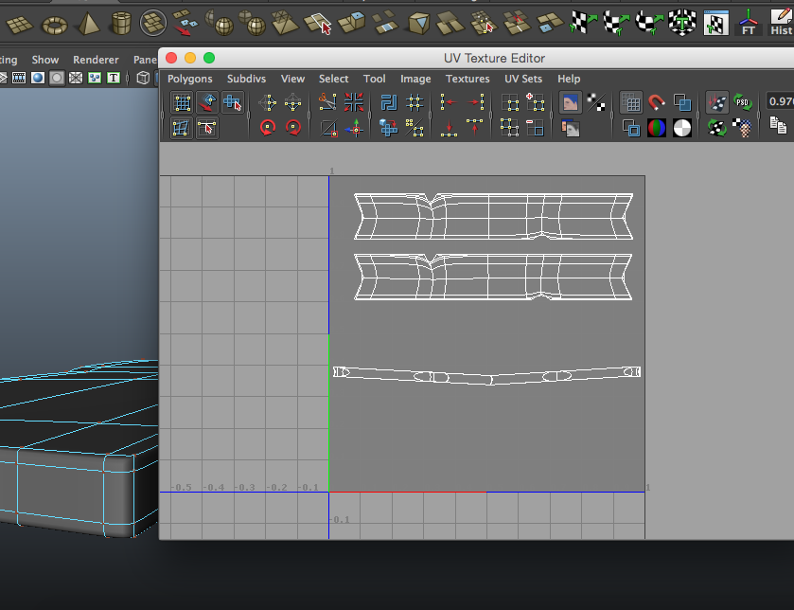Viewport: 794px width, 610px height.
Task: Open the Textures menu
Action: 468,79
